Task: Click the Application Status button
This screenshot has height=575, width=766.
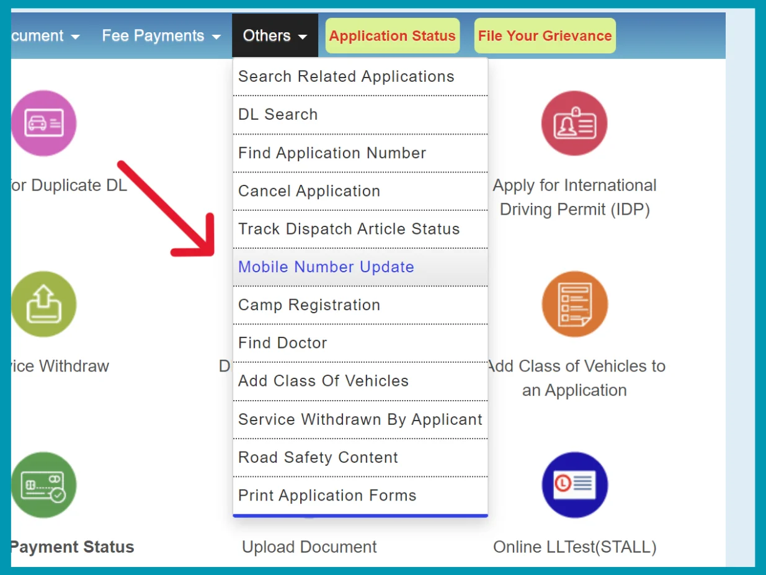Action: (392, 35)
